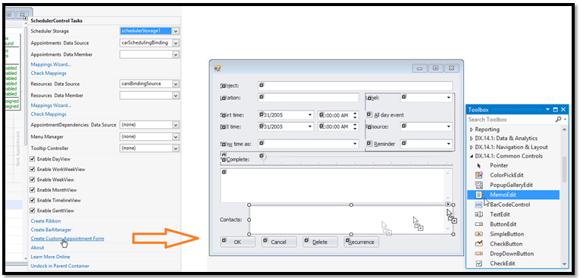The height and width of the screenshot is (278, 580).
Task: Open the Resource dropdown in appointment form
Action: (x=449, y=127)
